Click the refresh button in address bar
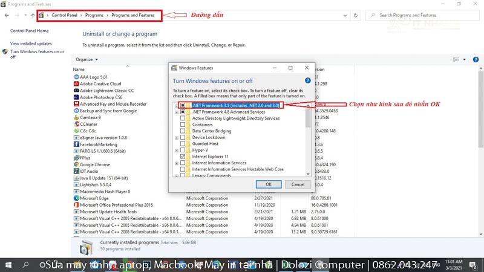The width and height of the screenshot is (484, 272). click(x=356, y=15)
